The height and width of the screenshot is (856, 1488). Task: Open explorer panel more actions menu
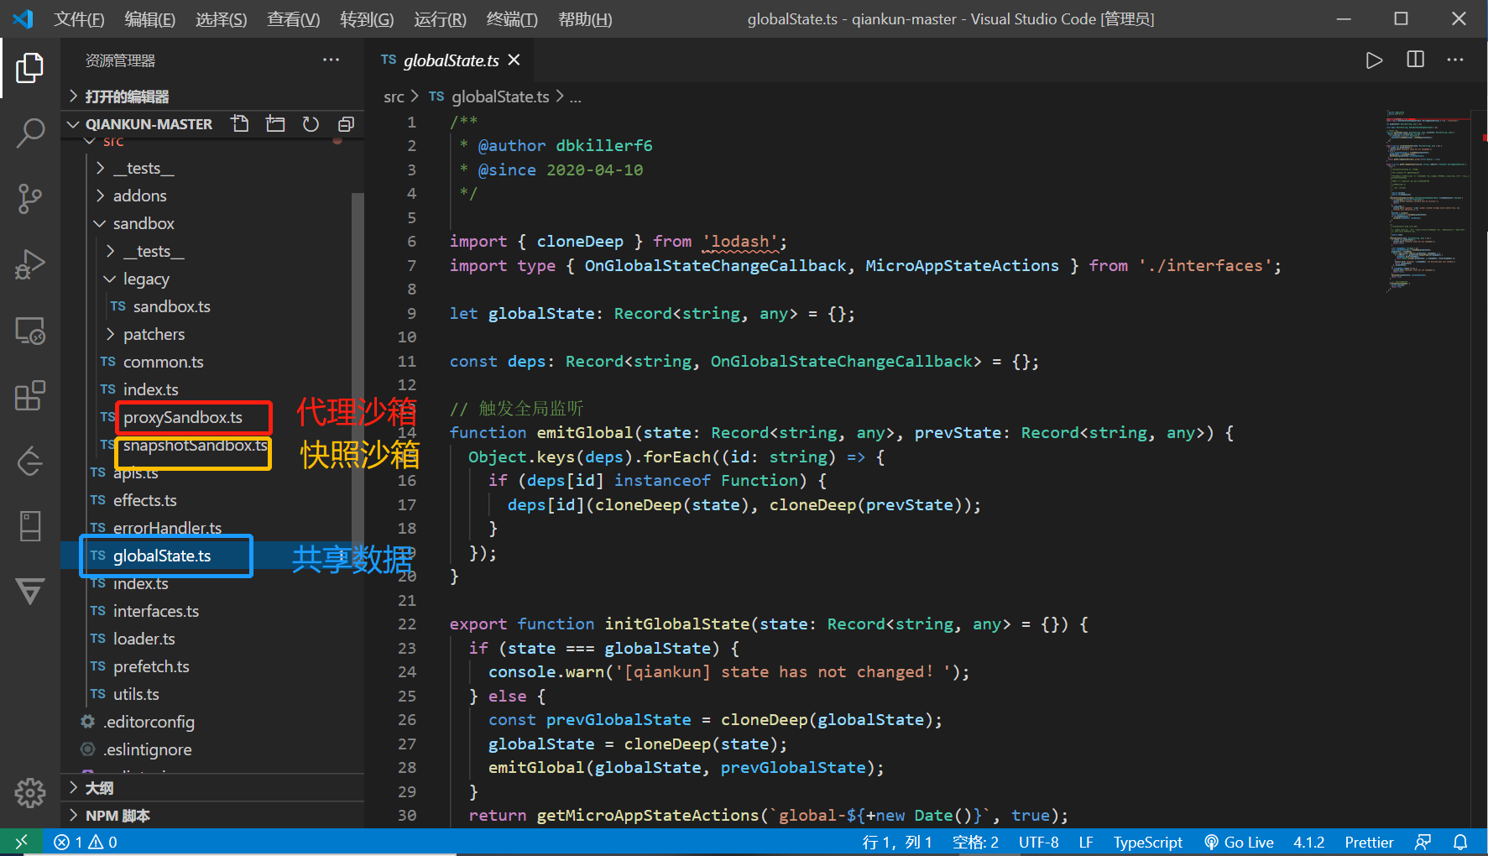[x=332, y=60]
